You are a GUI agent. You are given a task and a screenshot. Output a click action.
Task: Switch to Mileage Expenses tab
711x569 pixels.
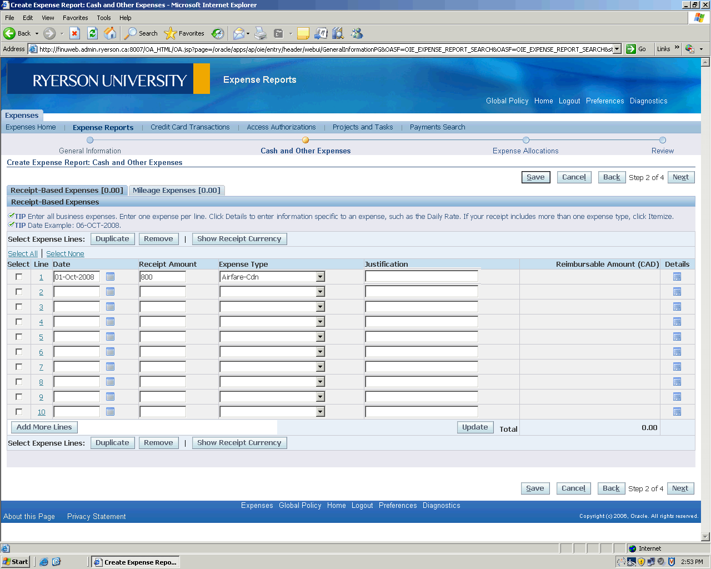(176, 191)
